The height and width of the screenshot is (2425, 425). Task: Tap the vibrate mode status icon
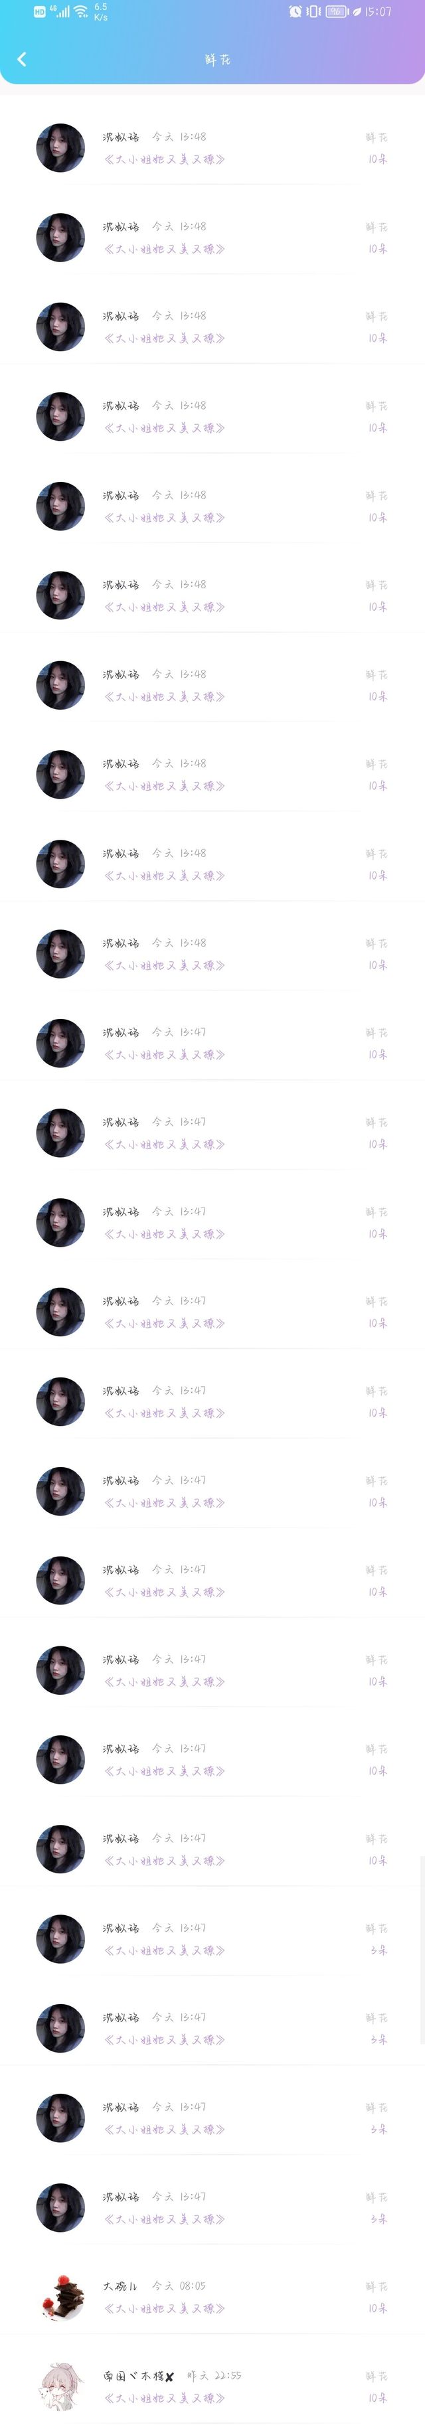[314, 11]
